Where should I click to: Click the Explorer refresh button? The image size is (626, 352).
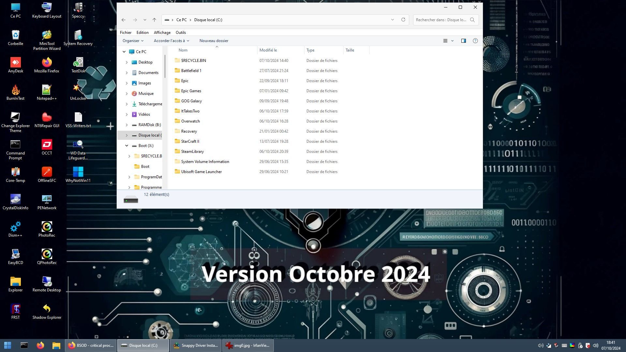403,20
